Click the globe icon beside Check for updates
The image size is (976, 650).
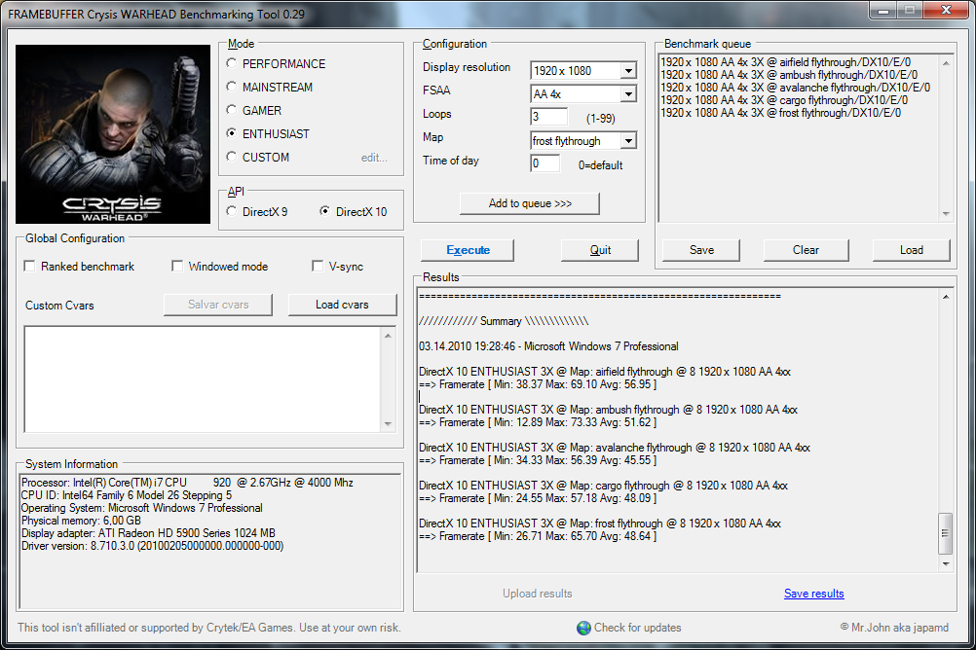pos(583,628)
